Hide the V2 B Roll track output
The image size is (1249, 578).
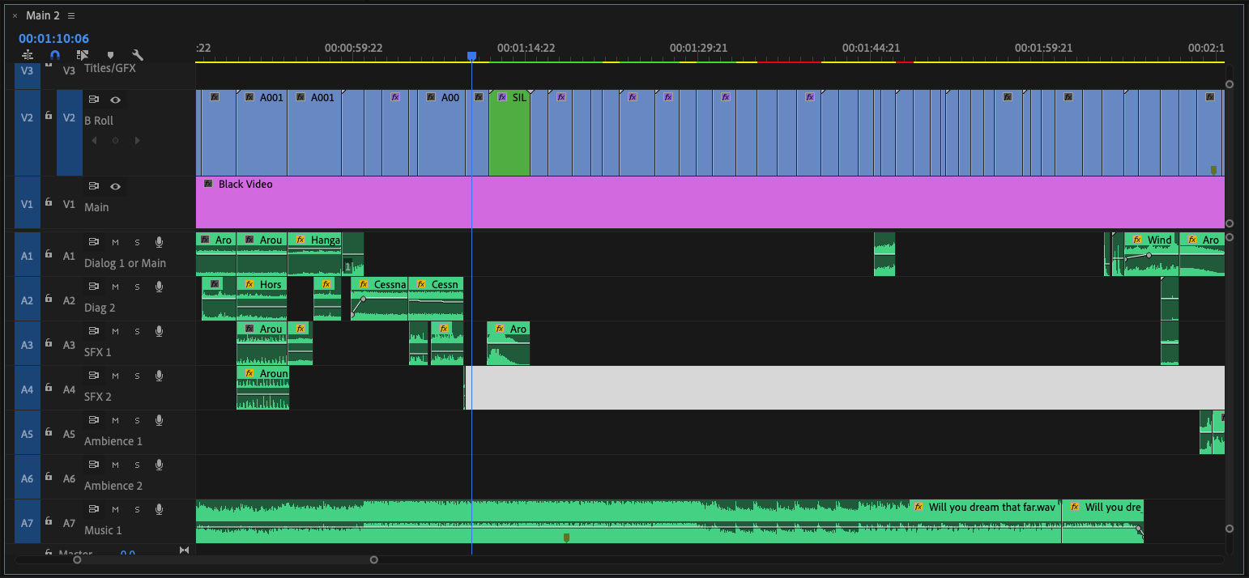pyautogui.click(x=116, y=100)
